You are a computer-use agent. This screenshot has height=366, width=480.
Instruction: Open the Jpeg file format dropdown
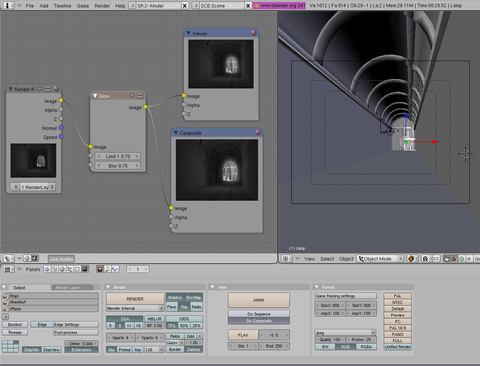(345, 333)
